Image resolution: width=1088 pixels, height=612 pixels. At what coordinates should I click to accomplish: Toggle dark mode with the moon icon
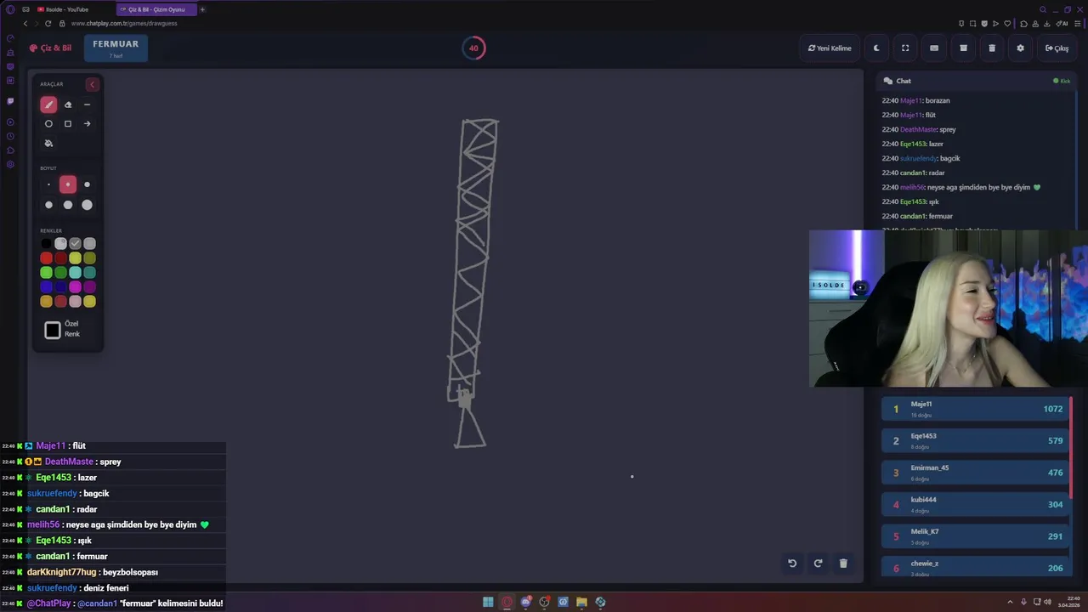[x=876, y=48]
